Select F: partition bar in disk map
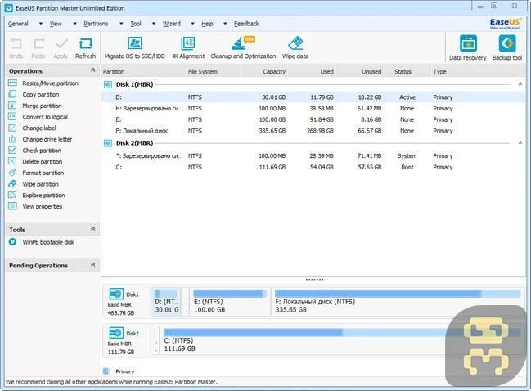 397,300
